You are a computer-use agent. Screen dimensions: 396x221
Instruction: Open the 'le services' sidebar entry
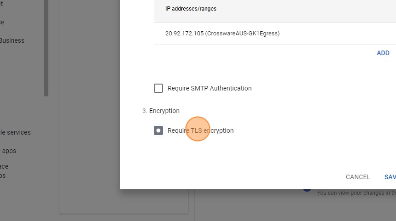coord(15,132)
